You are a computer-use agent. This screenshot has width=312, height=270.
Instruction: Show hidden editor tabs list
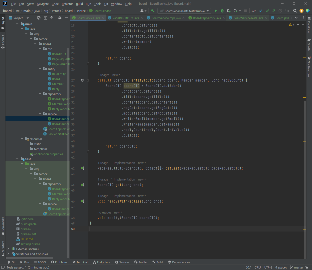tap(296, 18)
